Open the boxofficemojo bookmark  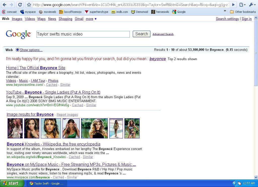pyautogui.click(x=70, y=12)
